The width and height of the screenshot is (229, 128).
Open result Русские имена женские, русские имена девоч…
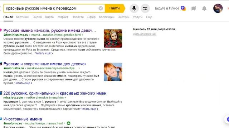[50, 31]
